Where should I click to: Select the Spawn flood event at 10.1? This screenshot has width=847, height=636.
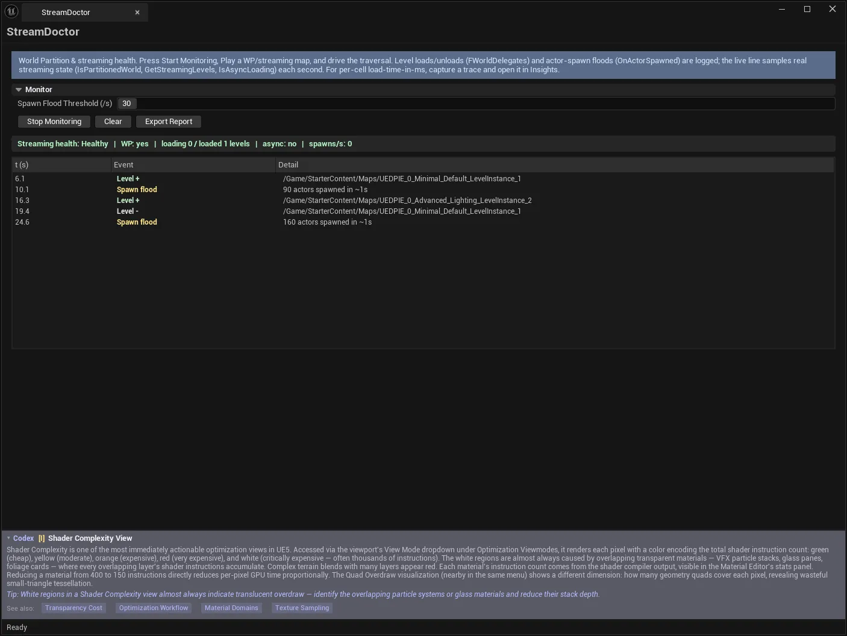point(137,190)
